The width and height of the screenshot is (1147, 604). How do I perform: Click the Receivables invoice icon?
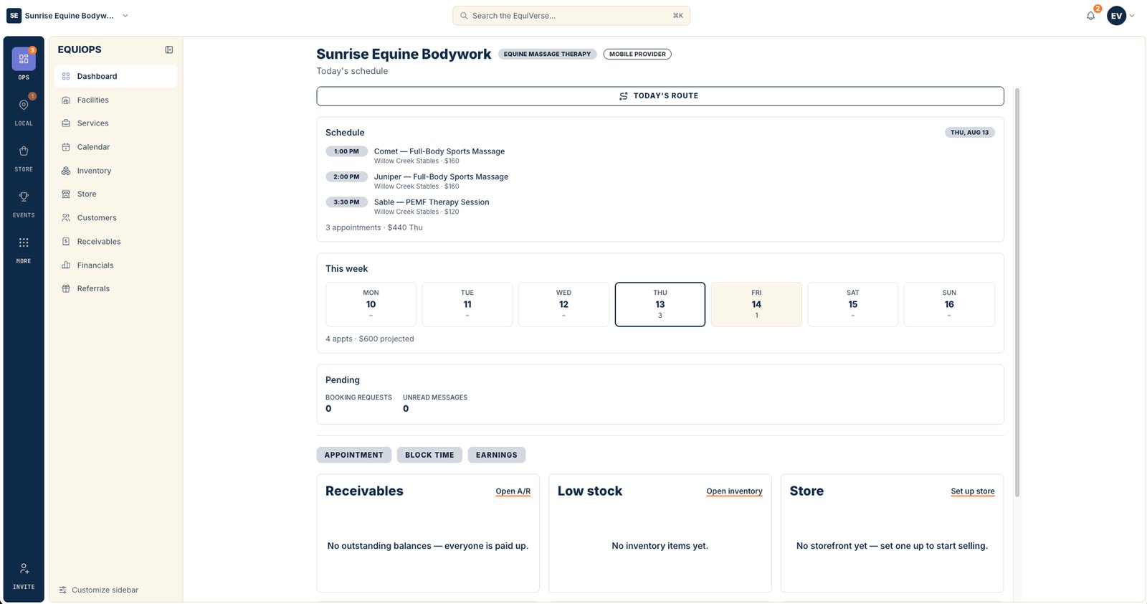pos(66,242)
